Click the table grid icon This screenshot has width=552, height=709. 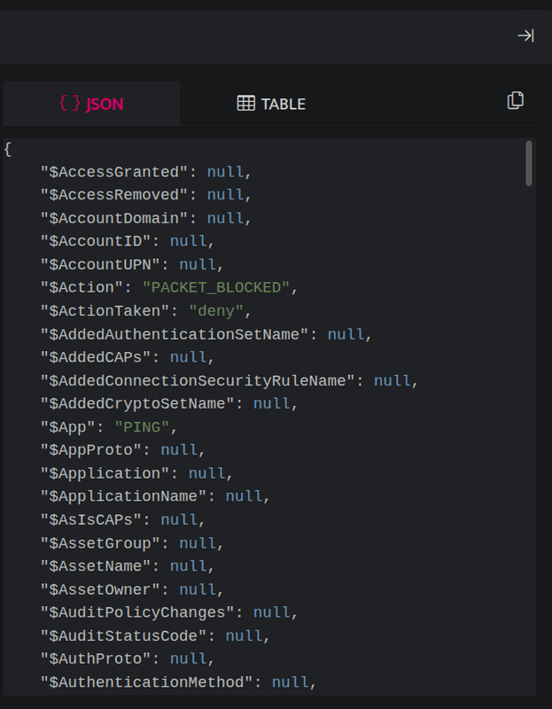[x=246, y=103]
